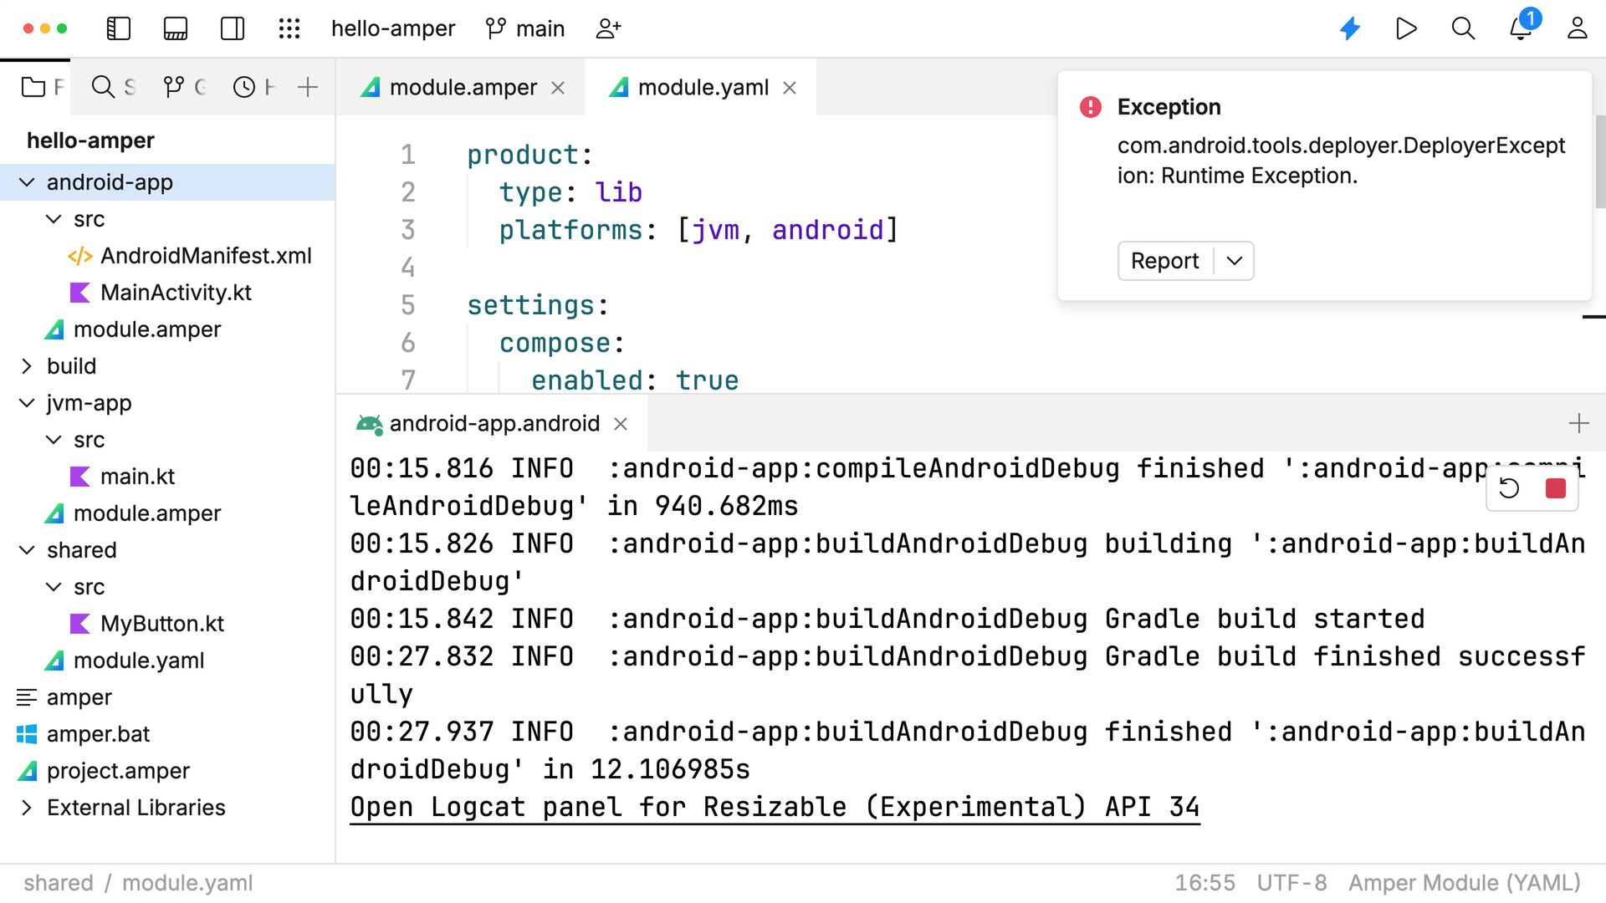Image resolution: width=1606 pixels, height=903 pixels.
Task: Toggle the right sidebar panel
Action: [x=233, y=28]
